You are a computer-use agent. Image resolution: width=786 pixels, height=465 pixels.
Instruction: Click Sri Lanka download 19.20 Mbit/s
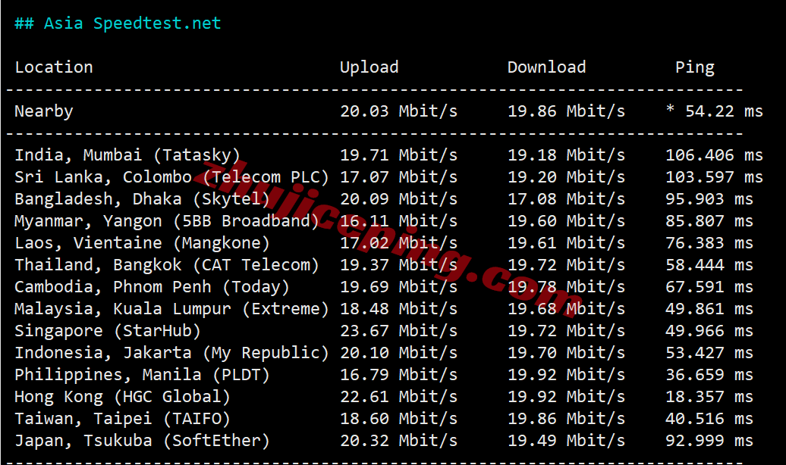coord(567,177)
